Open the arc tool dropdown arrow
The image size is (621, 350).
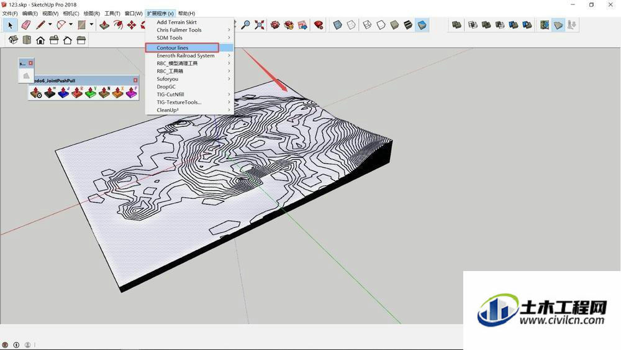pos(71,25)
